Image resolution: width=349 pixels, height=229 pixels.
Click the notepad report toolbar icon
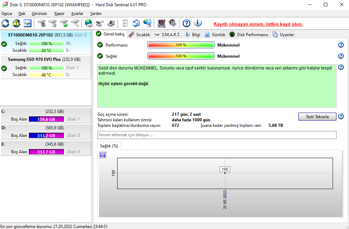pos(125,23)
